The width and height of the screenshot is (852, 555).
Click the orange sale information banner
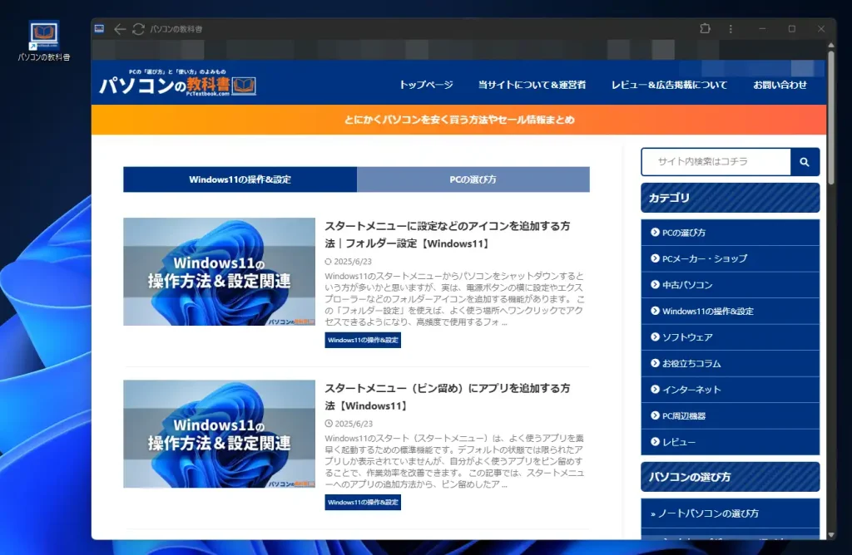458,120
